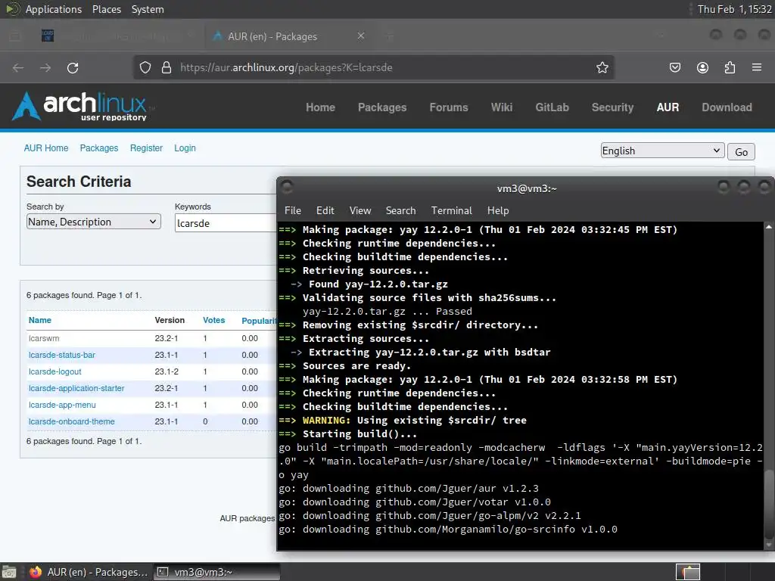775x581 pixels.
Task: Open the tracking protection shield icon
Action: (145, 67)
